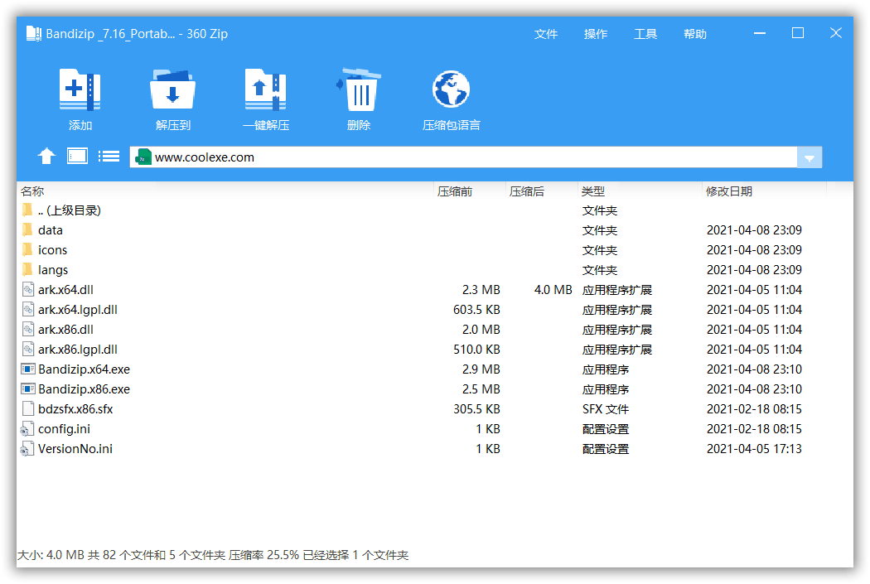Select file name 'ark.x86.dll'
The width and height of the screenshot is (870, 584).
[x=65, y=330]
